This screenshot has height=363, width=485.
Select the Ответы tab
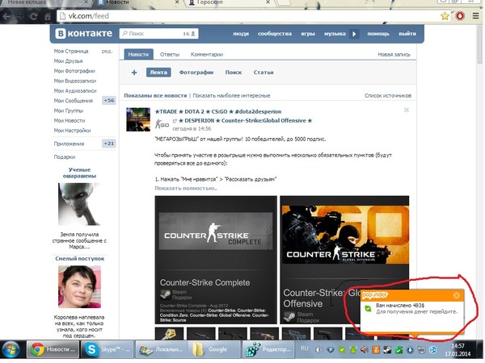[x=170, y=54]
